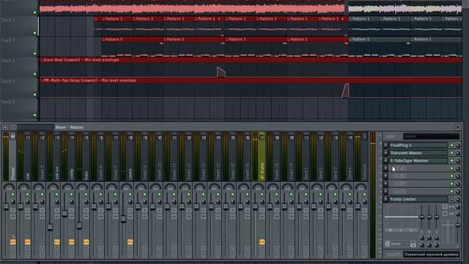Toggle mute LED on bass mixer track 5
Image resolution: width=469 pixels, height=264 pixels.
click(x=86, y=194)
